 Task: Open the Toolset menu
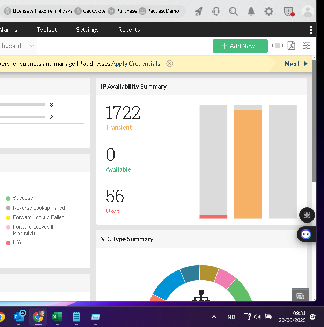(46, 30)
